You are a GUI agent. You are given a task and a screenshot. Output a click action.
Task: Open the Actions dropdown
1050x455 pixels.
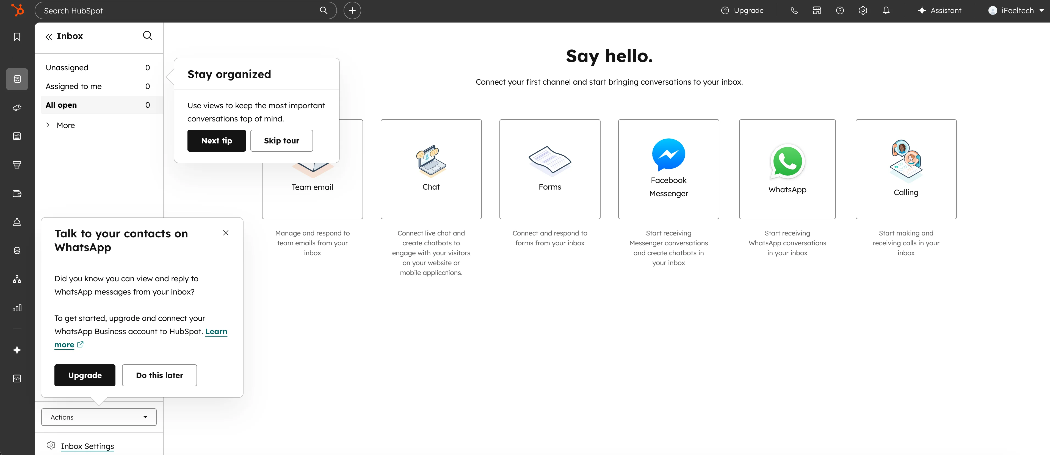(99, 417)
